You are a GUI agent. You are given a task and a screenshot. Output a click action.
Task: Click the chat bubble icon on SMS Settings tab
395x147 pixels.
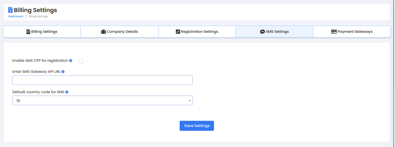pos(262,32)
